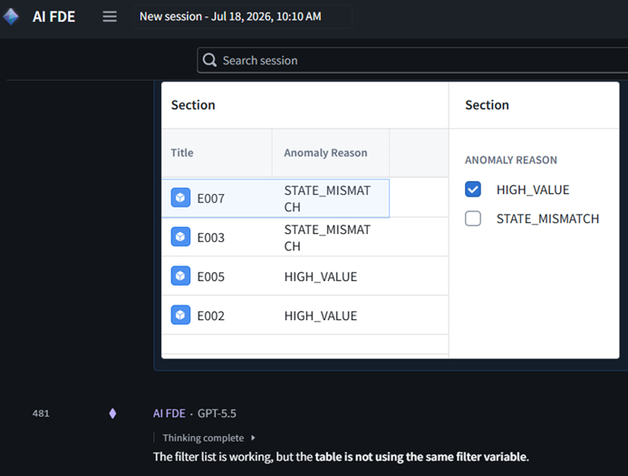Select the E005 HIGH_VALUE row

[304, 276]
